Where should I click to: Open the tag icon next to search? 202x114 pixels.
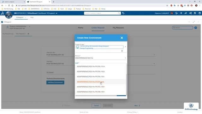pos(123,13)
